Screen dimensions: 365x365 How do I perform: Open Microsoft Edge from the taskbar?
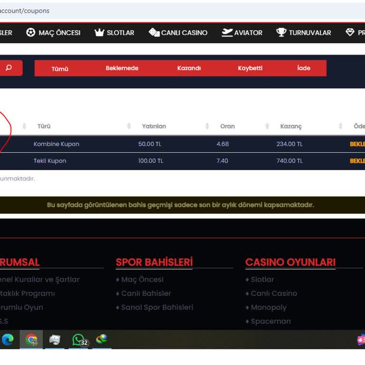pos(8,340)
